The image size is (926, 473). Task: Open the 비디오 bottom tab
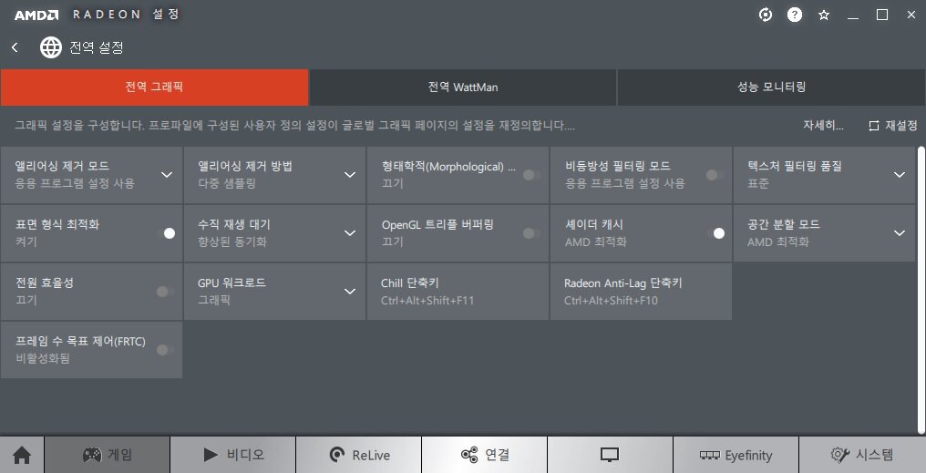coord(232,455)
